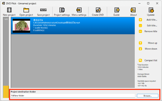Viewport: 162px width, 101px height.
Task: Open the About icon
Action: pyautogui.click(x=133, y=10)
